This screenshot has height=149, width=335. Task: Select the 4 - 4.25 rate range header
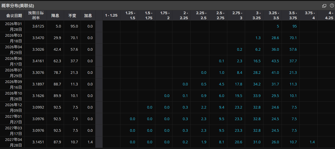click(x=329, y=16)
